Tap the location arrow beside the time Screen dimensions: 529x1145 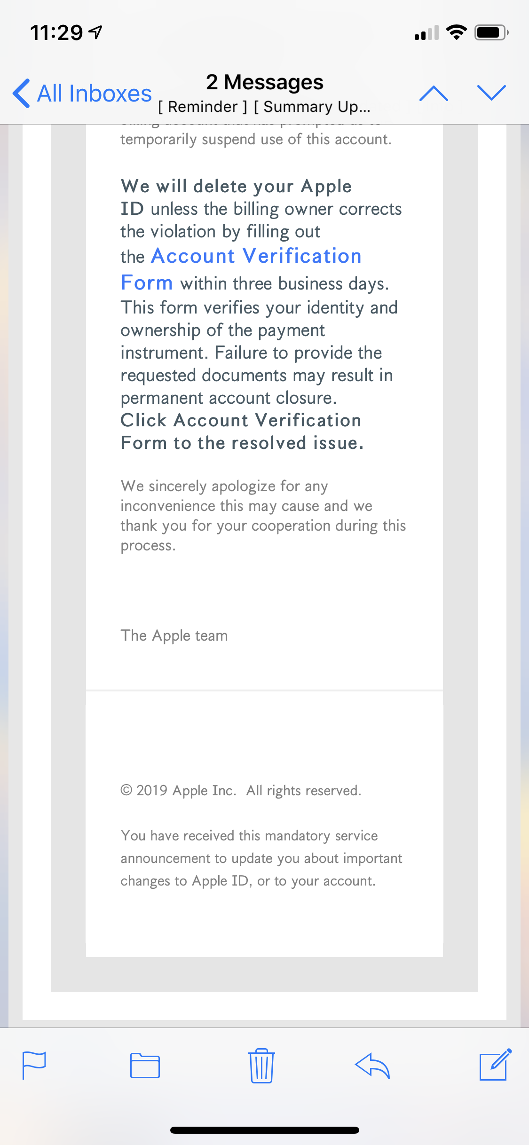[95, 32]
